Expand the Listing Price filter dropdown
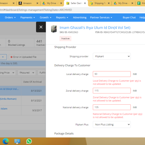The width and height of the screenshot is (145, 145). pos(8,73)
